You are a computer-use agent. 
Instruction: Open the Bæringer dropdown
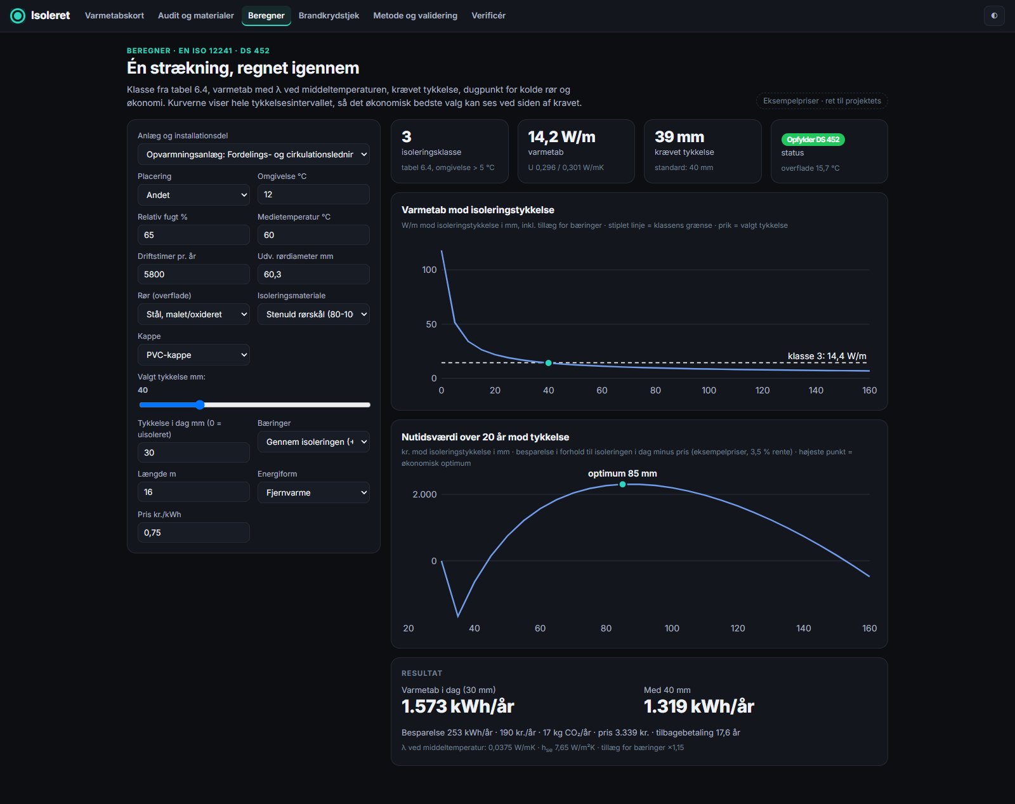[313, 442]
